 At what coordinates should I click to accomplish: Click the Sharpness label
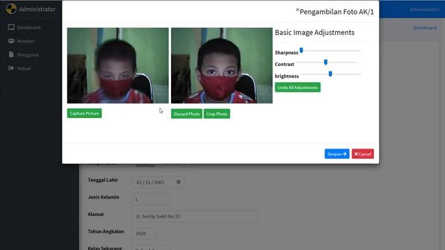tap(286, 53)
